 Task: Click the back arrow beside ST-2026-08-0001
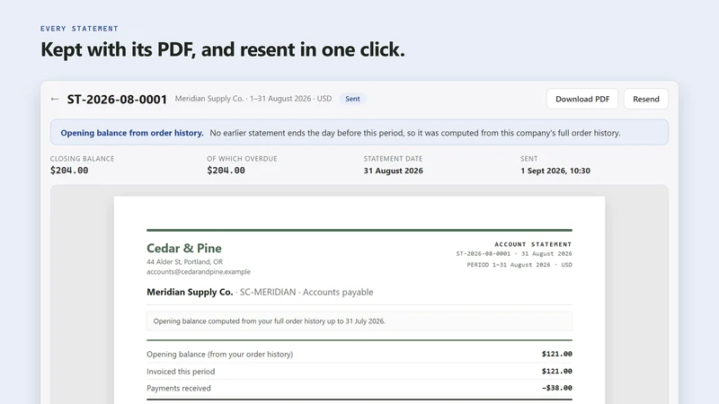point(55,99)
